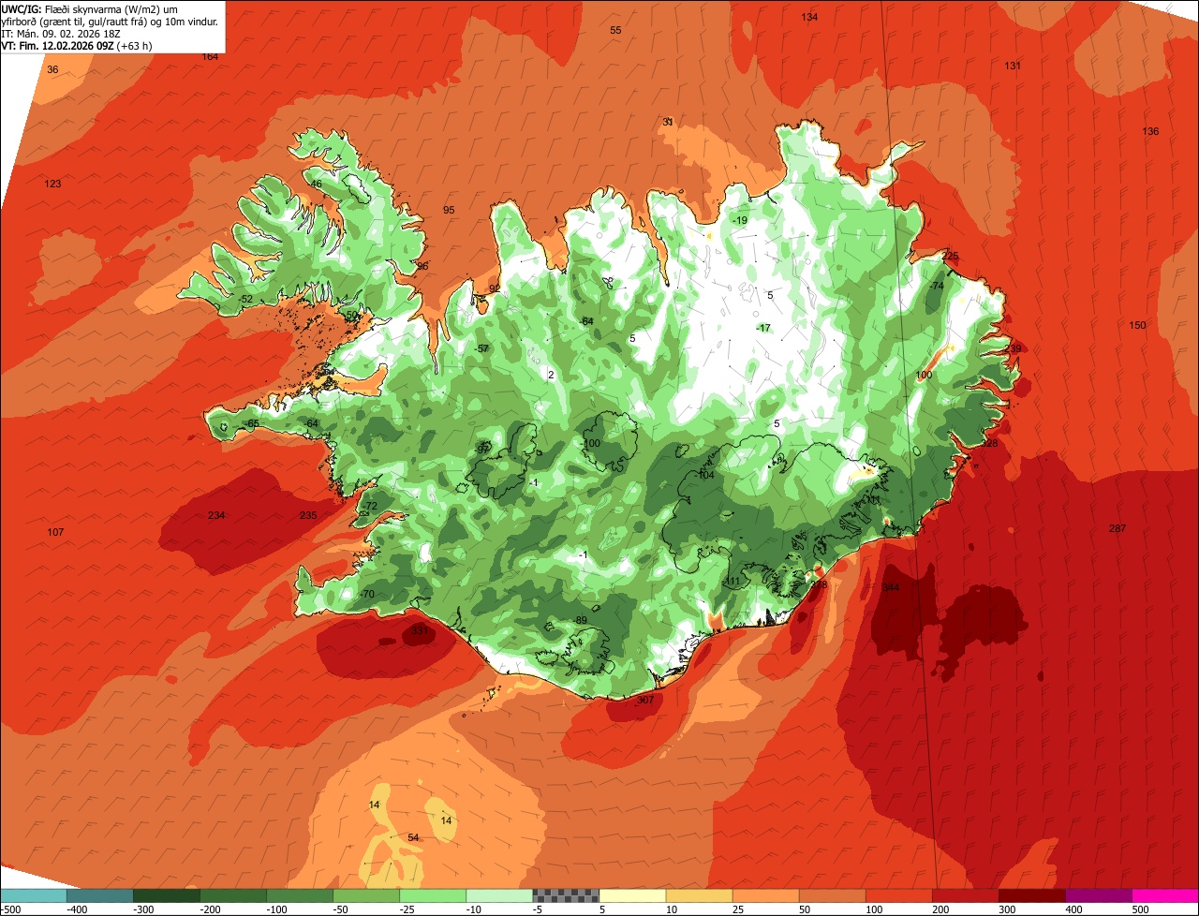Click the map value 307 off the south coast

click(644, 701)
